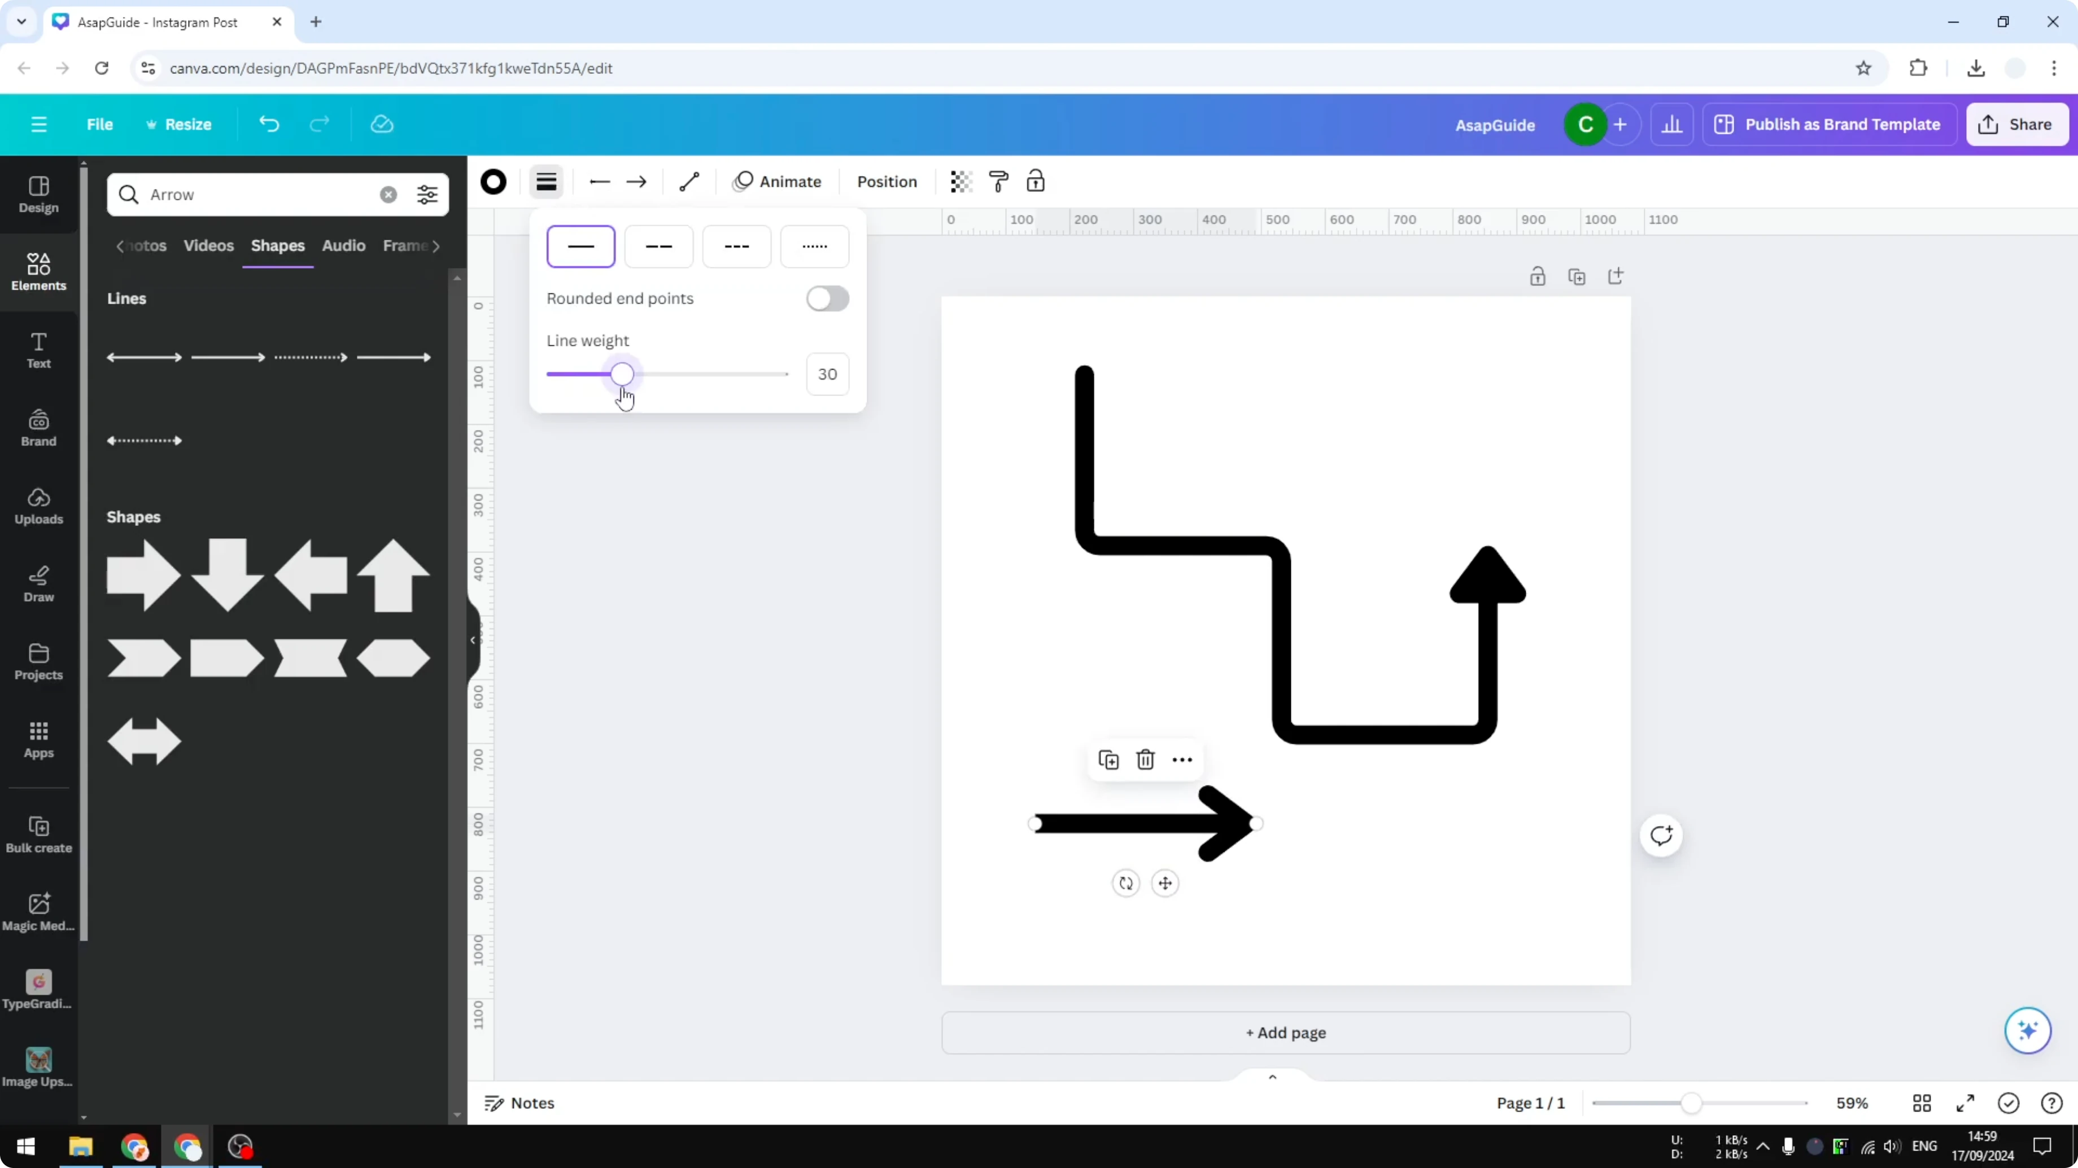Screen dimensions: 2078x1168
Task: Add the double-headed block arrow shape
Action: tap(143, 741)
